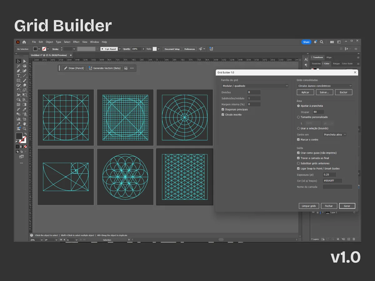Viewport: 375px width, 281px height.
Task: Swap fill and stroke arrows
Action: click(x=25, y=134)
